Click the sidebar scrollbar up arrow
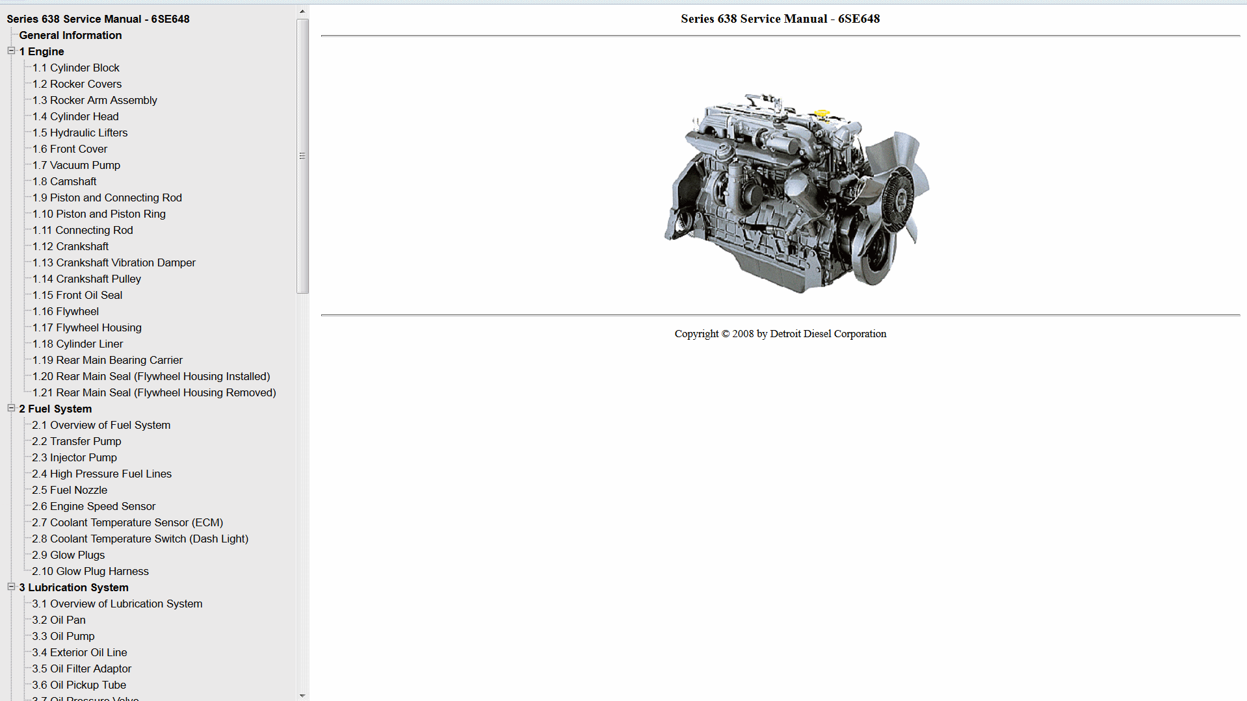Viewport: 1247px width, 701px height. (302, 10)
